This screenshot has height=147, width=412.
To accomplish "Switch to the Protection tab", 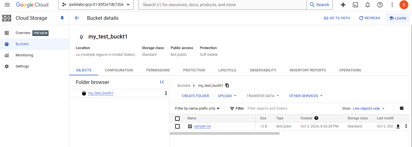I will [194, 70].
